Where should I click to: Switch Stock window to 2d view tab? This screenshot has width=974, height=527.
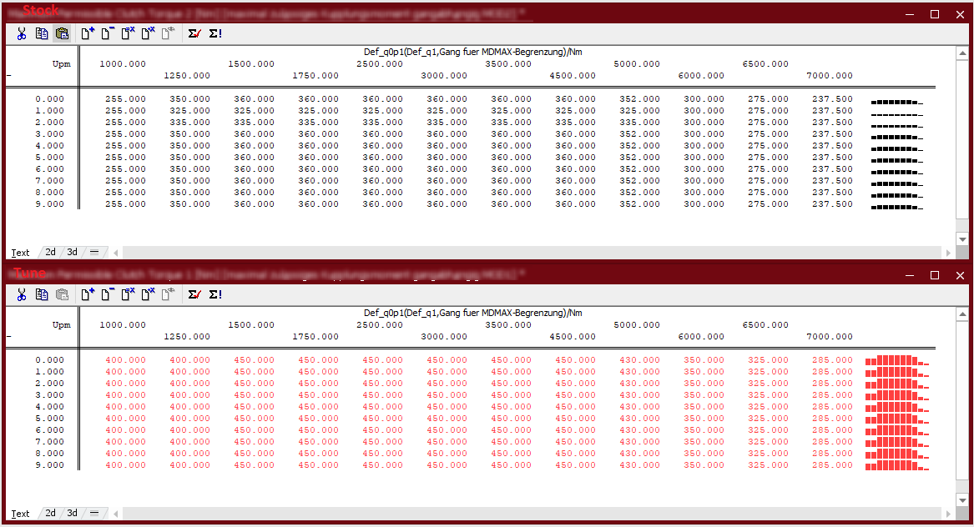pyautogui.click(x=50, y=252)
